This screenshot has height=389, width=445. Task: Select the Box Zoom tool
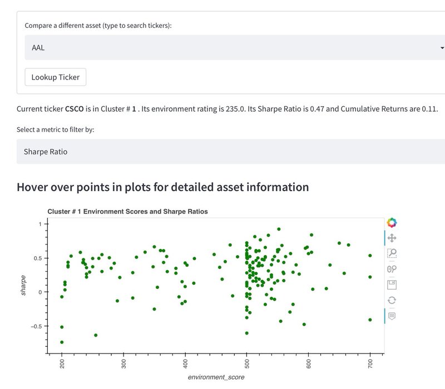pyautogui.click(x=392, y=253)
